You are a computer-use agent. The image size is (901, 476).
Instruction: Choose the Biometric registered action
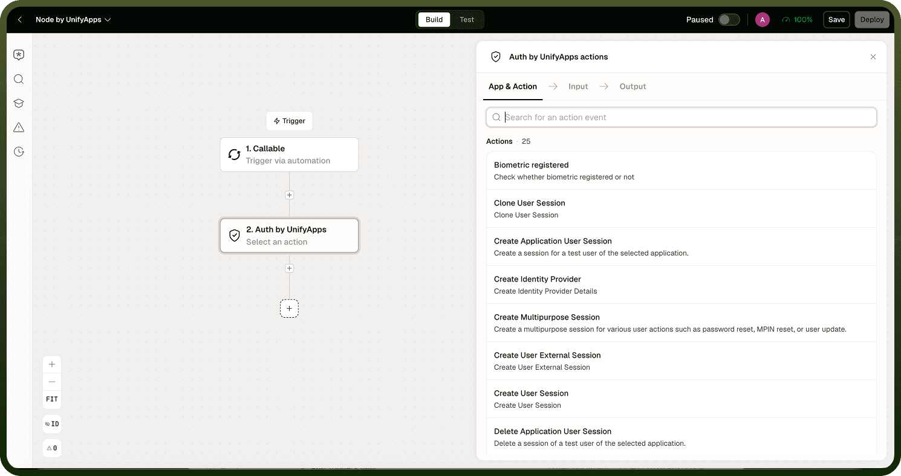(x=681, y=171)
